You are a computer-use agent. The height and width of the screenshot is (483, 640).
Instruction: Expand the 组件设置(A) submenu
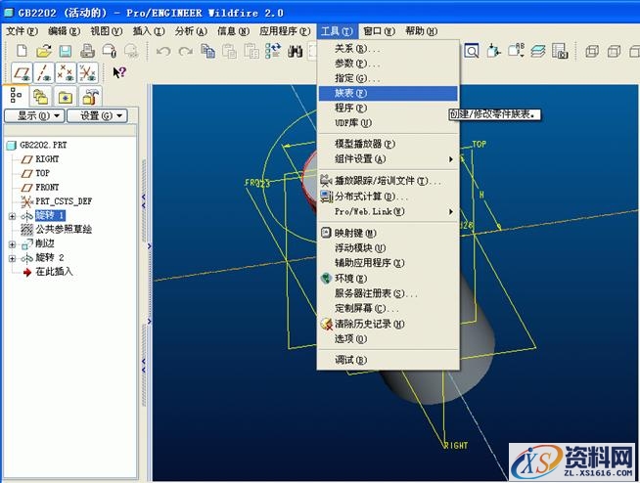click(x=388, y=159)
